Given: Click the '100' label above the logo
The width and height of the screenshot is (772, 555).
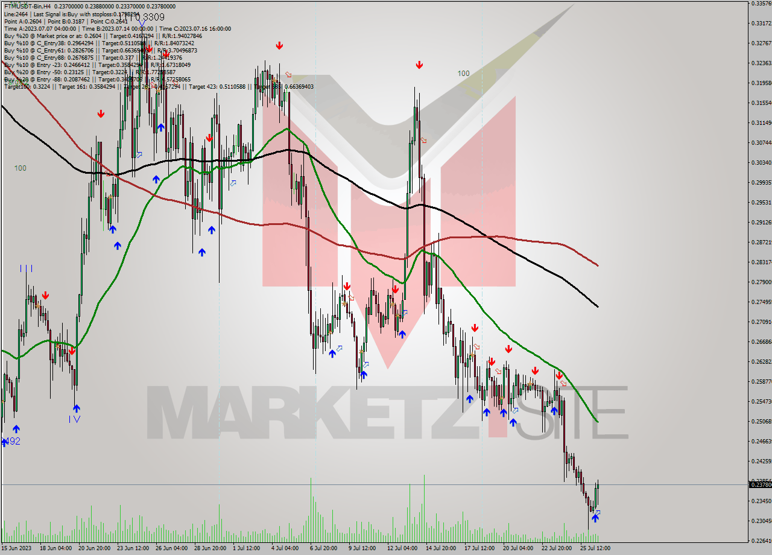Looking at the screenshot, I should pyautogui.click(x=463, y=73).
